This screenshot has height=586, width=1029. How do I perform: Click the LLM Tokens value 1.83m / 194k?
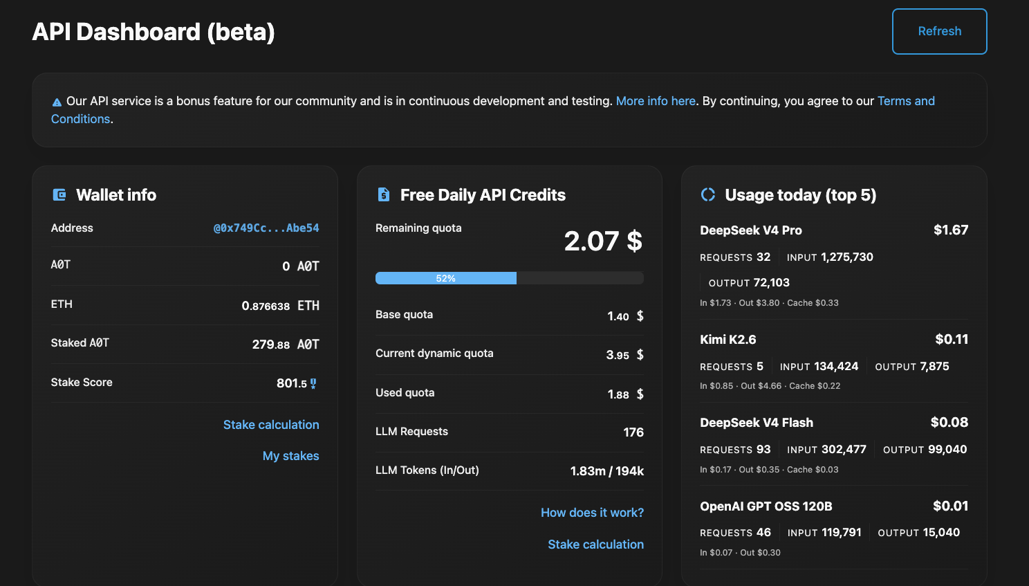click(606, 471)
